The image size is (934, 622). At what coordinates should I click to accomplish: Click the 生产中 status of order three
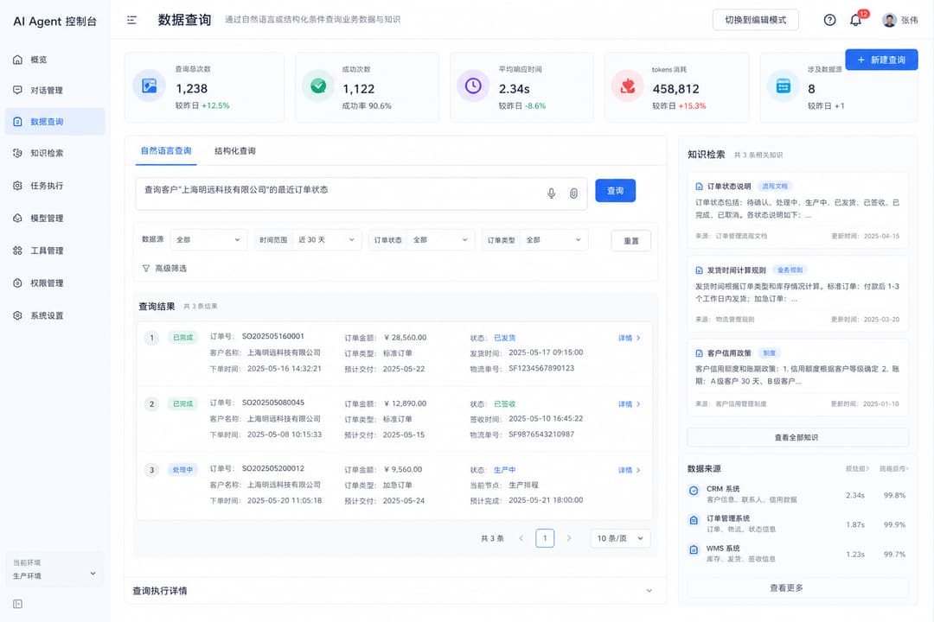click(504, 470)
